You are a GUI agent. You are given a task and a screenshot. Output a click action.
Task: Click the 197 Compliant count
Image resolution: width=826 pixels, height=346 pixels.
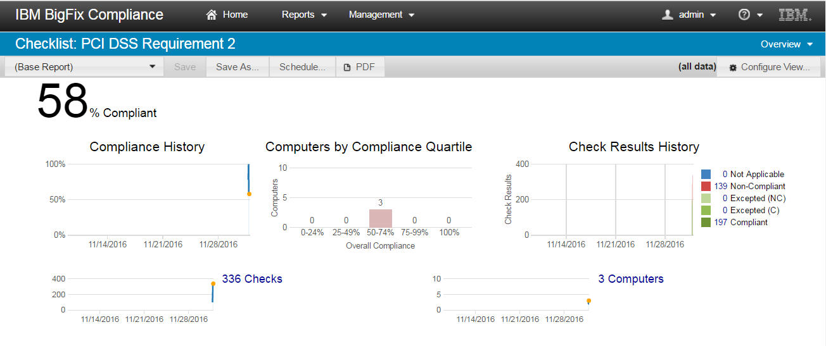[x=721, y=222]
